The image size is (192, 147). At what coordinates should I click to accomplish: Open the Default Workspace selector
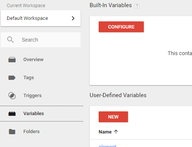41,18
